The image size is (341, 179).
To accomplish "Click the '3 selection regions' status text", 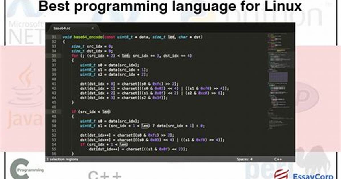I will [x=62, y=159].
